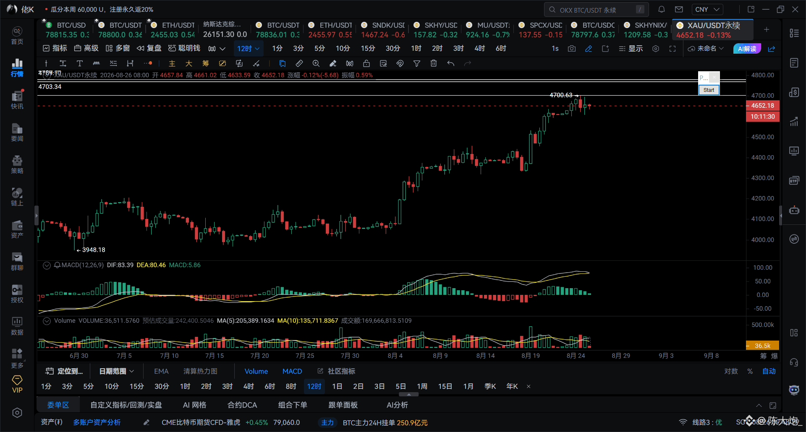Toggle the blue drawing pencil tool
This screenshot has width=806, height=432.
589,49
